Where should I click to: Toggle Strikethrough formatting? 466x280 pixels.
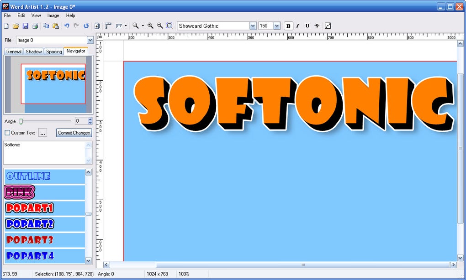[x=317, y=26]
